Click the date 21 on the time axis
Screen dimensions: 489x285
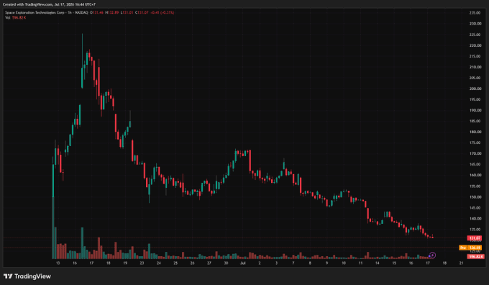coord(461,263)
